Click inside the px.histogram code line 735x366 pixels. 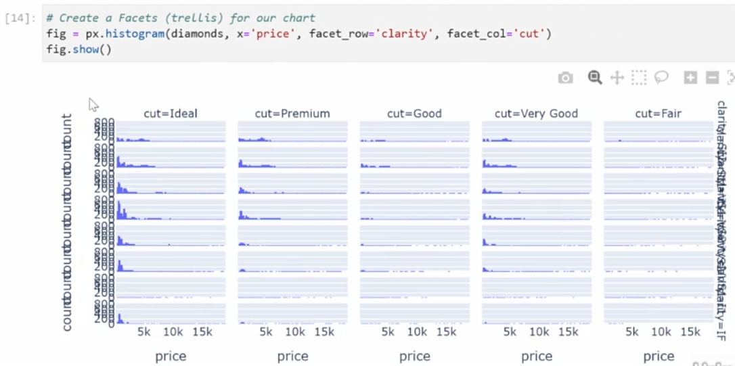click(x=298, y=34)
